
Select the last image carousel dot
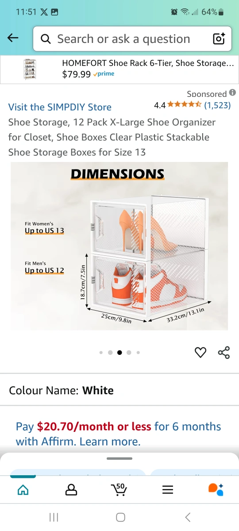click(138, 353)
